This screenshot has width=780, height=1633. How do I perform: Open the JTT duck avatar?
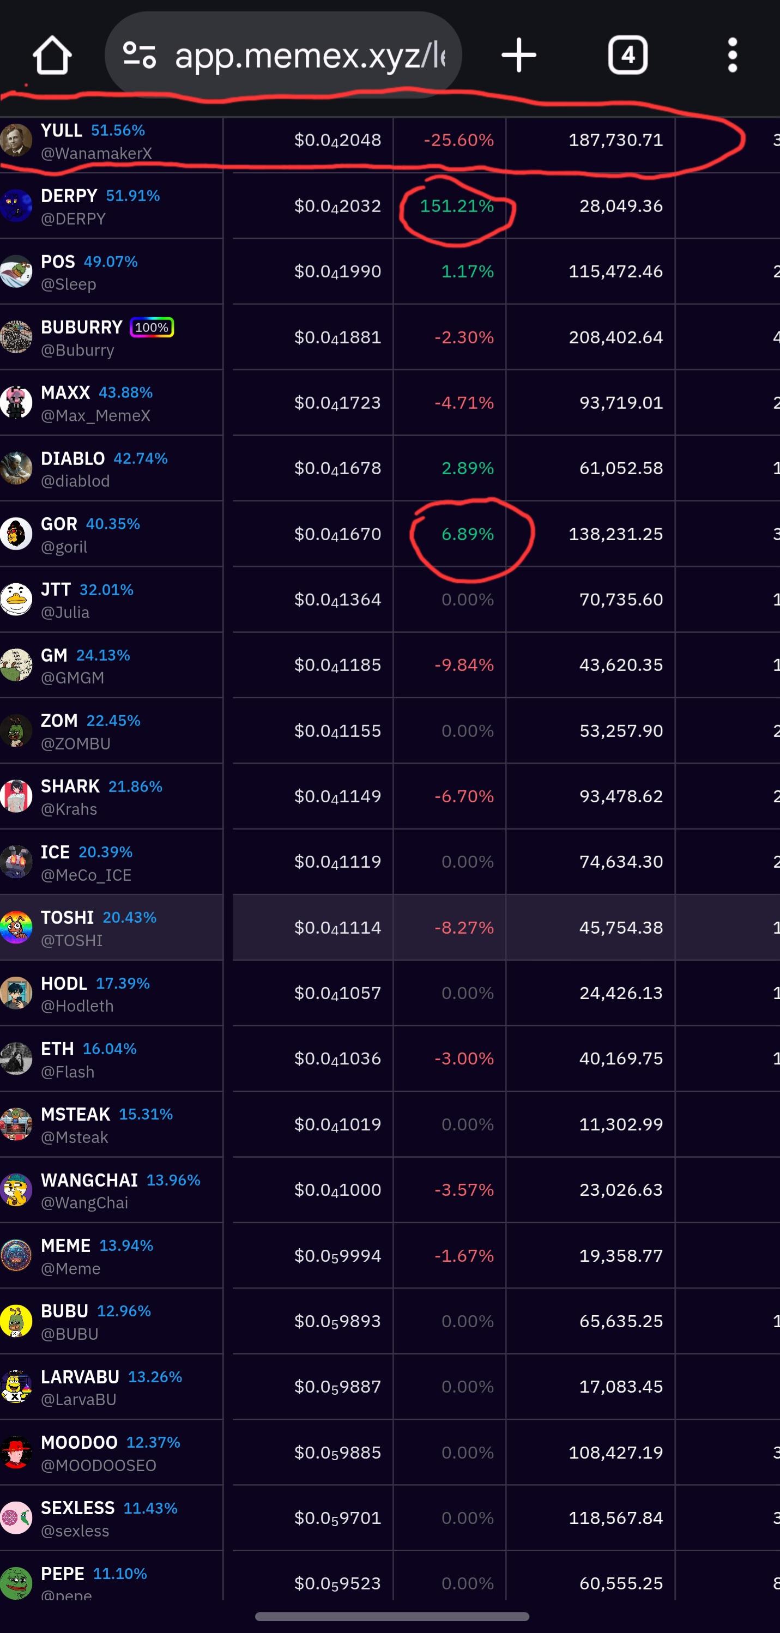point(16,600)
